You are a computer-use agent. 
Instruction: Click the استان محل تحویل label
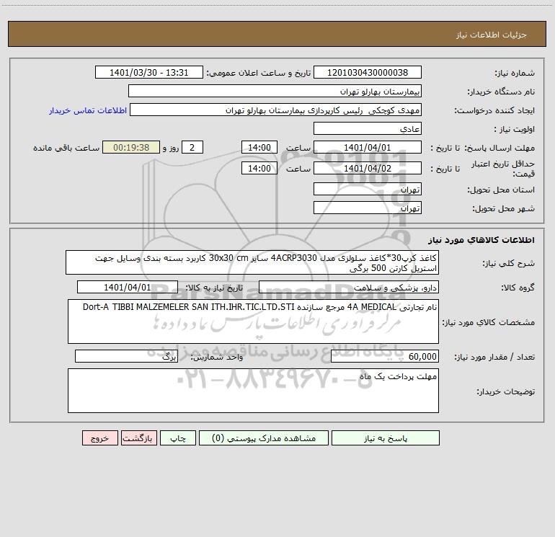501,190
